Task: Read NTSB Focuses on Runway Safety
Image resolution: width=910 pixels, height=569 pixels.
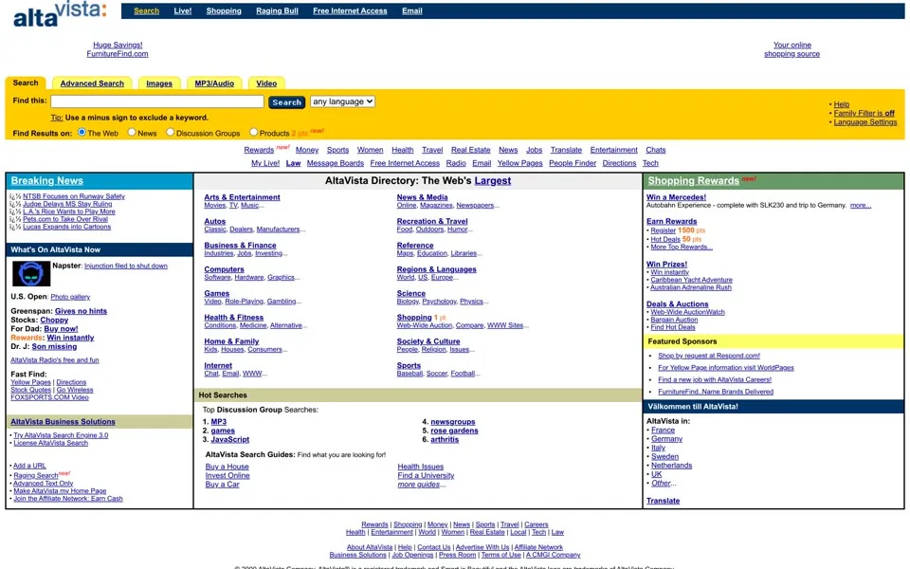Action: pyautogui.click(x=74, y=196)
